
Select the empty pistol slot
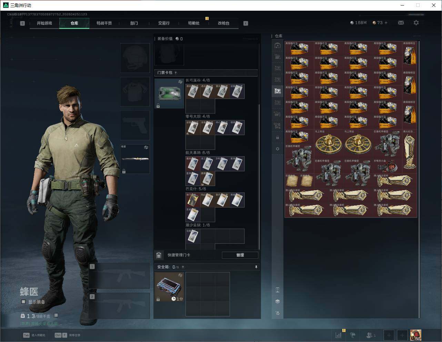tap(135, 125)
